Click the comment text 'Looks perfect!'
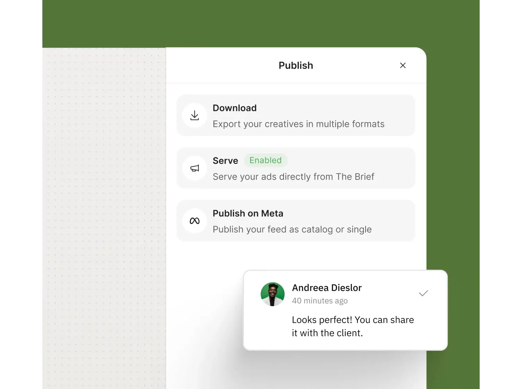This screenshot has height=389, width=522. tap(322, 320)
